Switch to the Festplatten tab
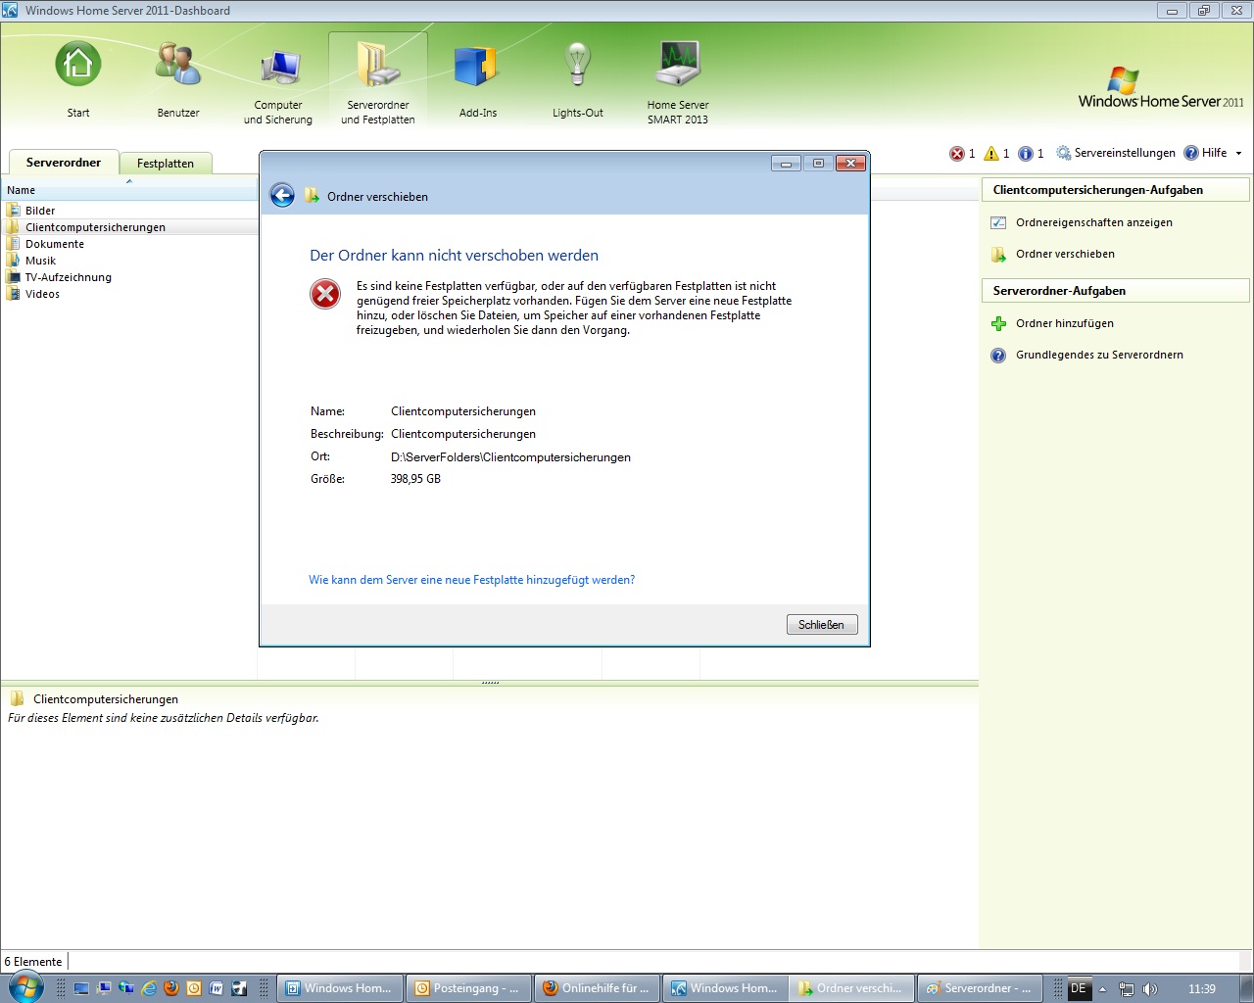Screen dimensions: 1254x1003 point(166,164)
